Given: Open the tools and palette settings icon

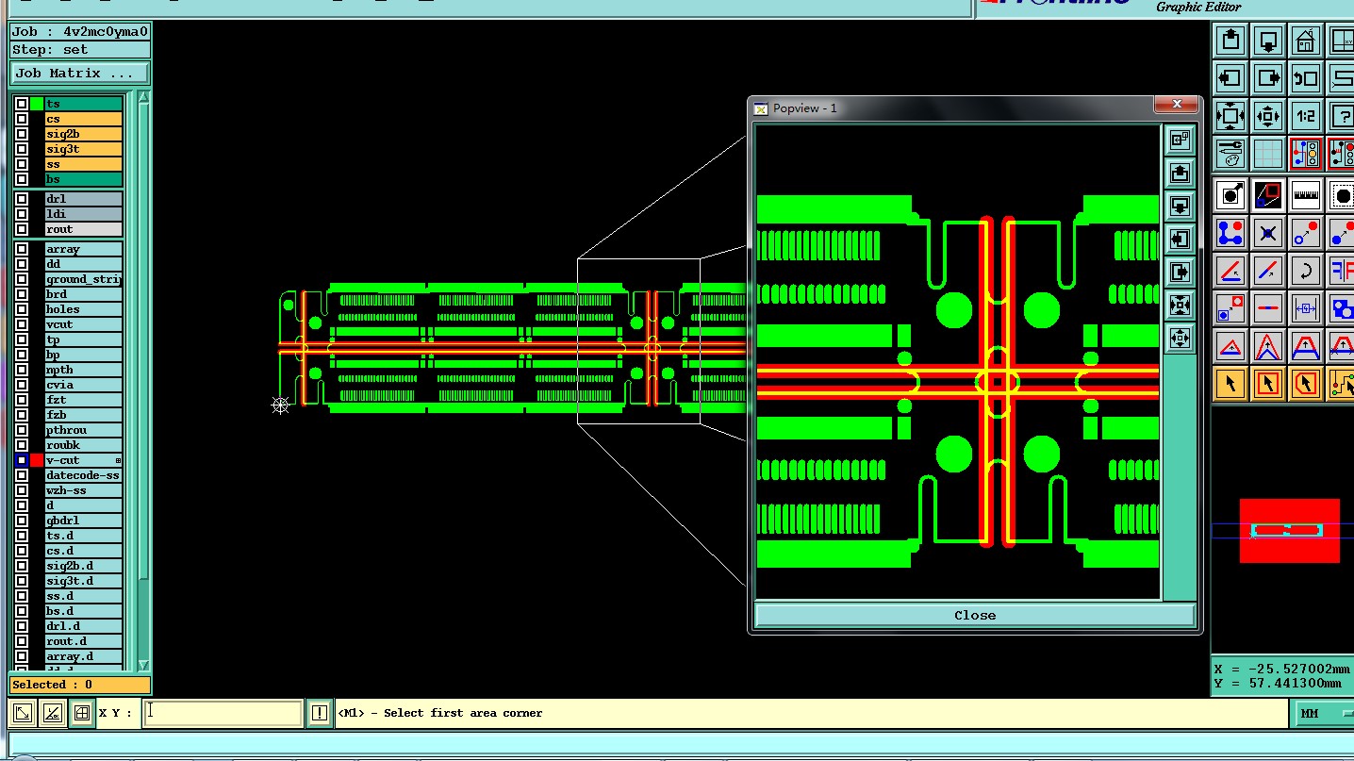Looking at the screenshot, I should click(1230, 154).
